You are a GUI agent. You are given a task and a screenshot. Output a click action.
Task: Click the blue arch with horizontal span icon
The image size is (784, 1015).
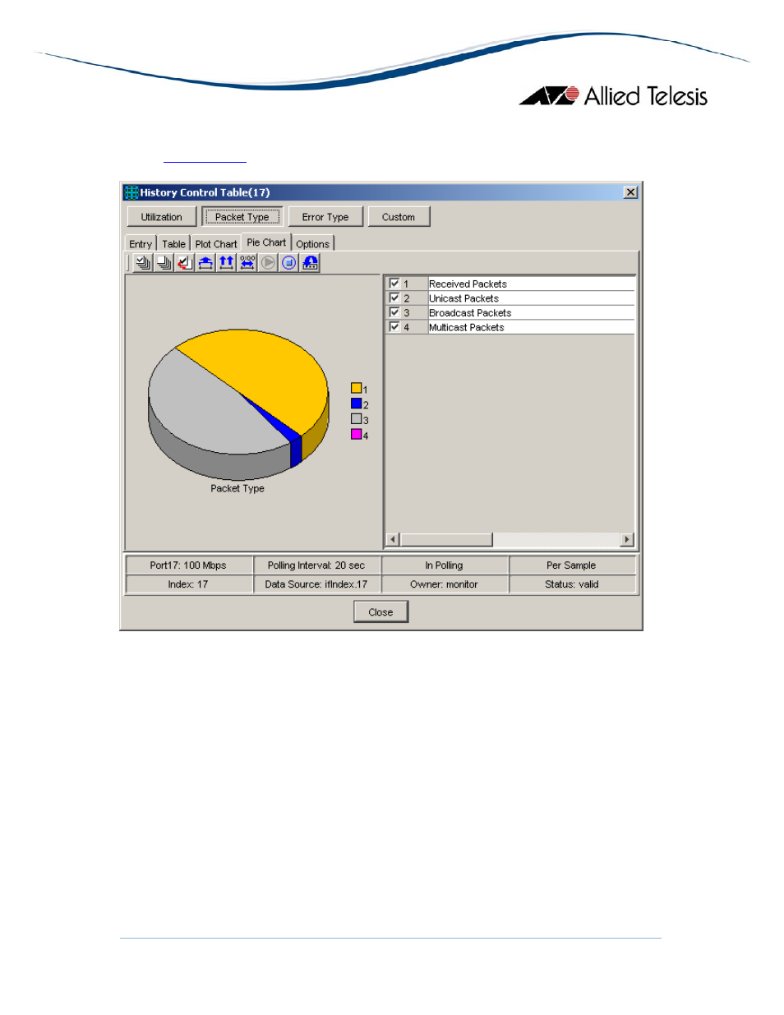point(205,263)
